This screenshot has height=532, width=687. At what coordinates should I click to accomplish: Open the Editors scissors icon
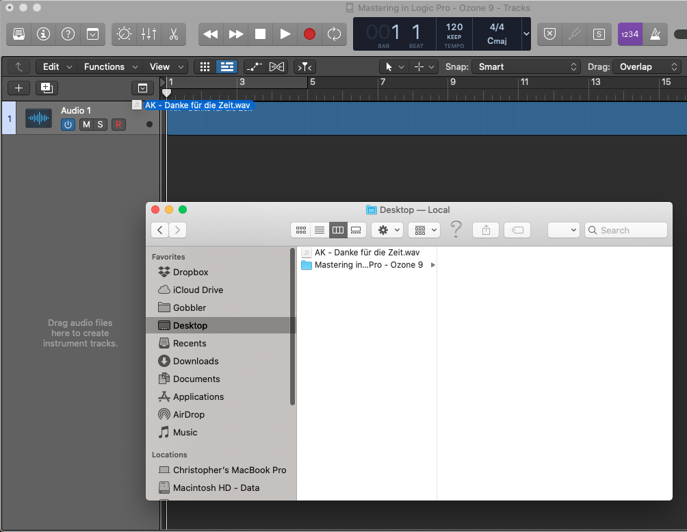[174, 34]
